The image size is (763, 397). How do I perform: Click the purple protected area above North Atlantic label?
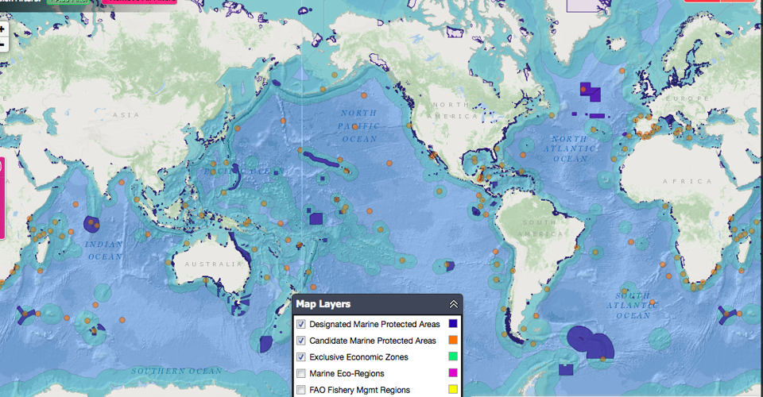[x=589, y=92]
